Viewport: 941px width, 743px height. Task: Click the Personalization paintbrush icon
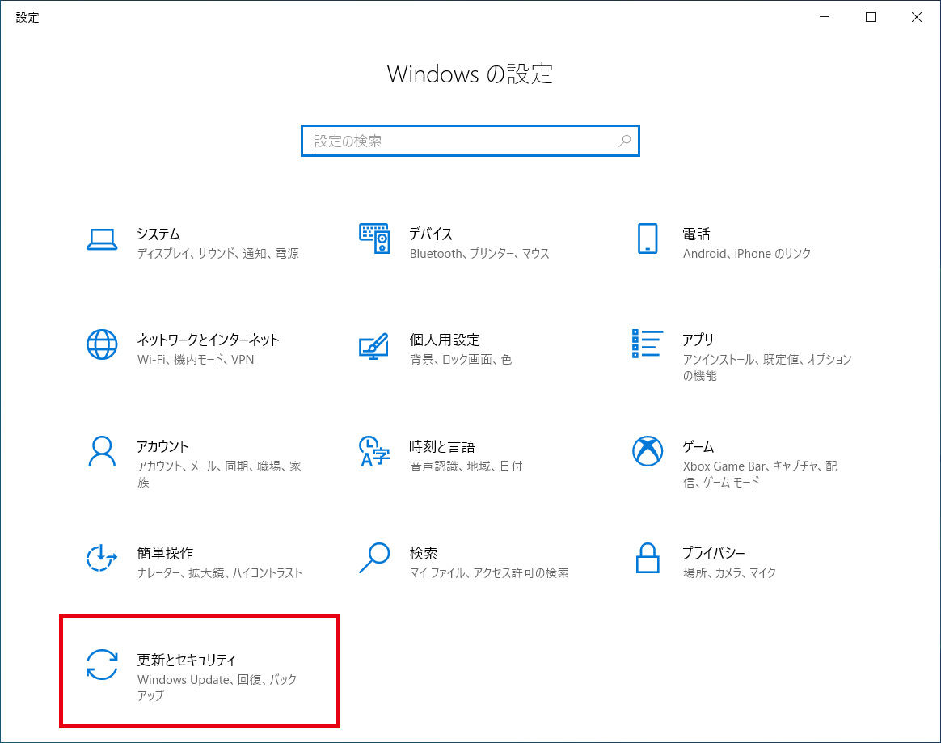[x=373, y=346]
